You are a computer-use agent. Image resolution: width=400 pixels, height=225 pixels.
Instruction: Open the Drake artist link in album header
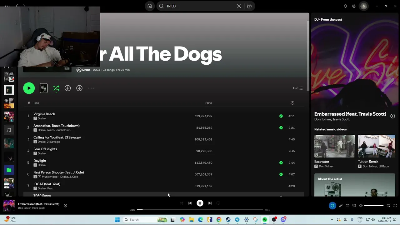pos(86,70)
